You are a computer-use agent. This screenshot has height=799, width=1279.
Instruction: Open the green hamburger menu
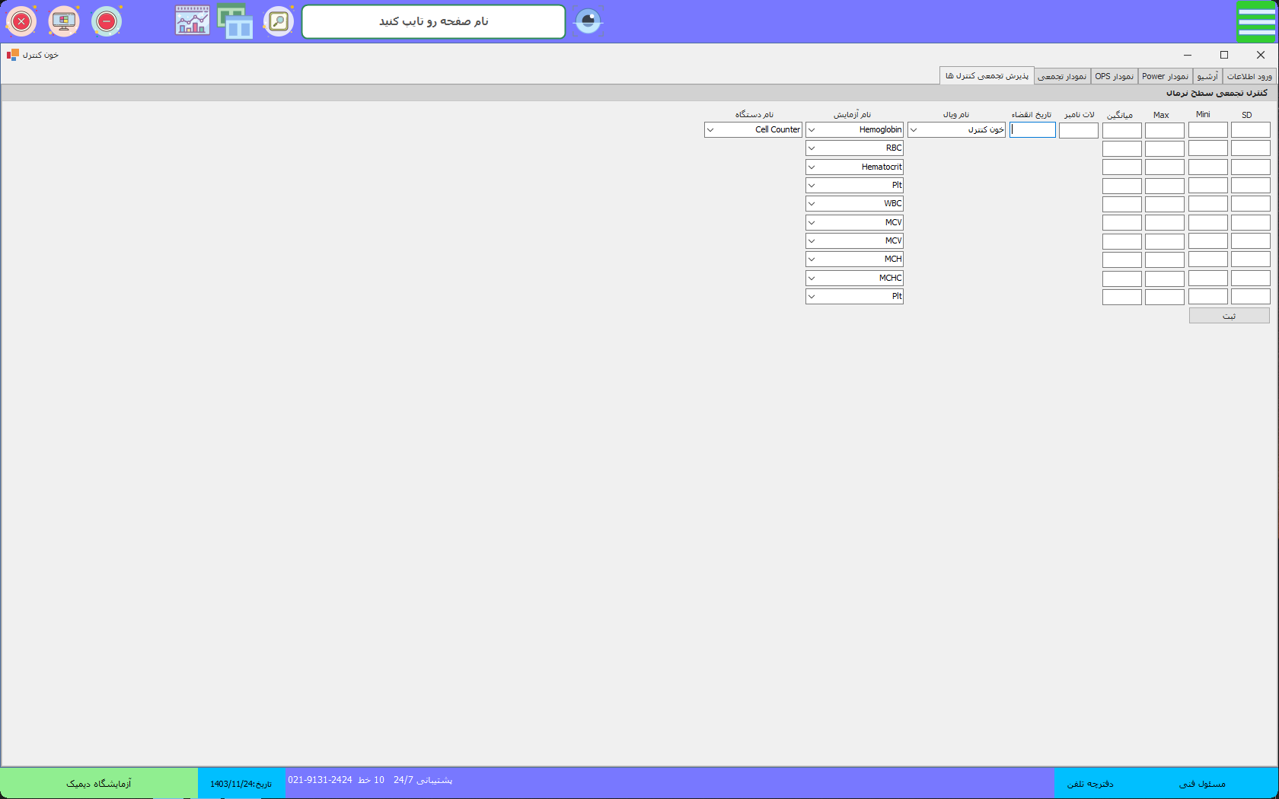pyautogui.click(x=1256, y=21)
